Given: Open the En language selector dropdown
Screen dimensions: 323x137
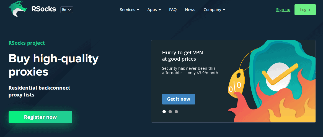Looking at the screenshot, I should coord(66,10).
